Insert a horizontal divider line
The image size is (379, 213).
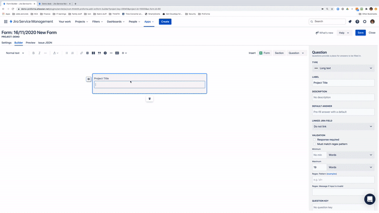tap(111, 53)
